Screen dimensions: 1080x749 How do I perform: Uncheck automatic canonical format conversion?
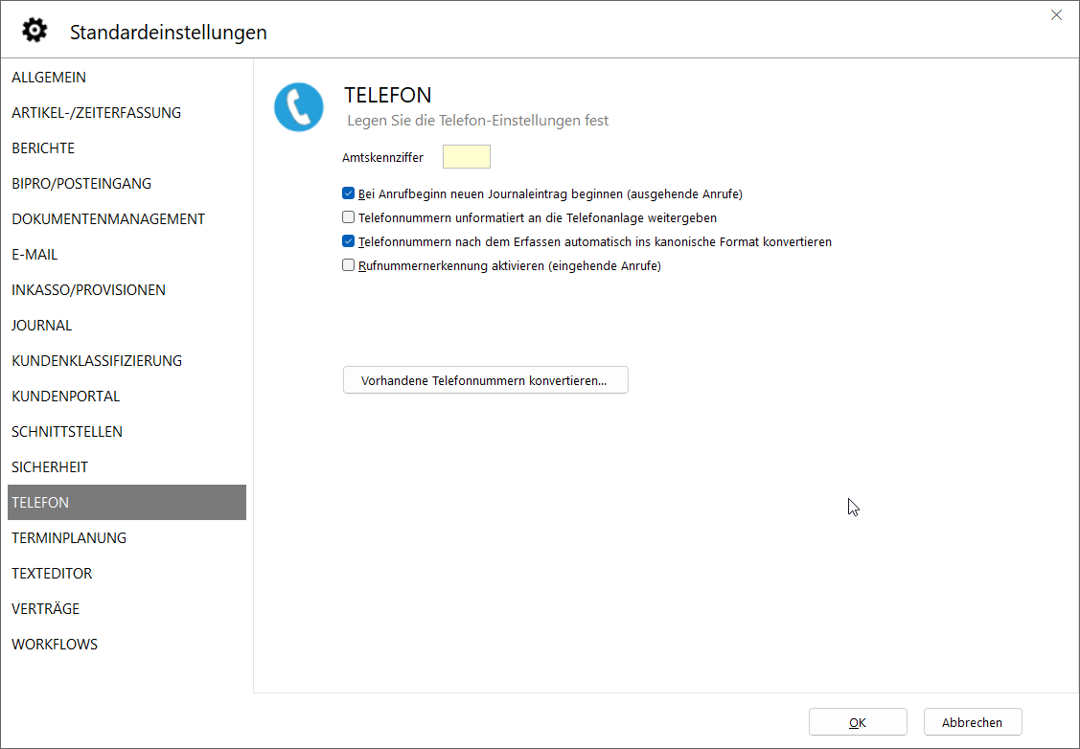[349, 241]
